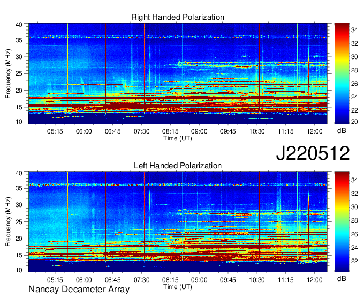Screen dimensions: 364x296
Task: Click the 07:30 tick under Left Handed plot
Action: (x=142, y=280)
